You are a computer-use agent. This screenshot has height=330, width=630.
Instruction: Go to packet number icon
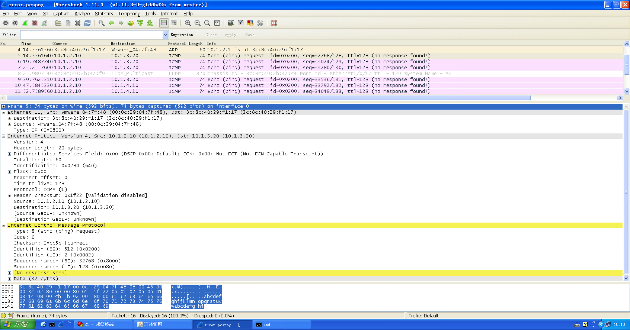coord(131,23)
